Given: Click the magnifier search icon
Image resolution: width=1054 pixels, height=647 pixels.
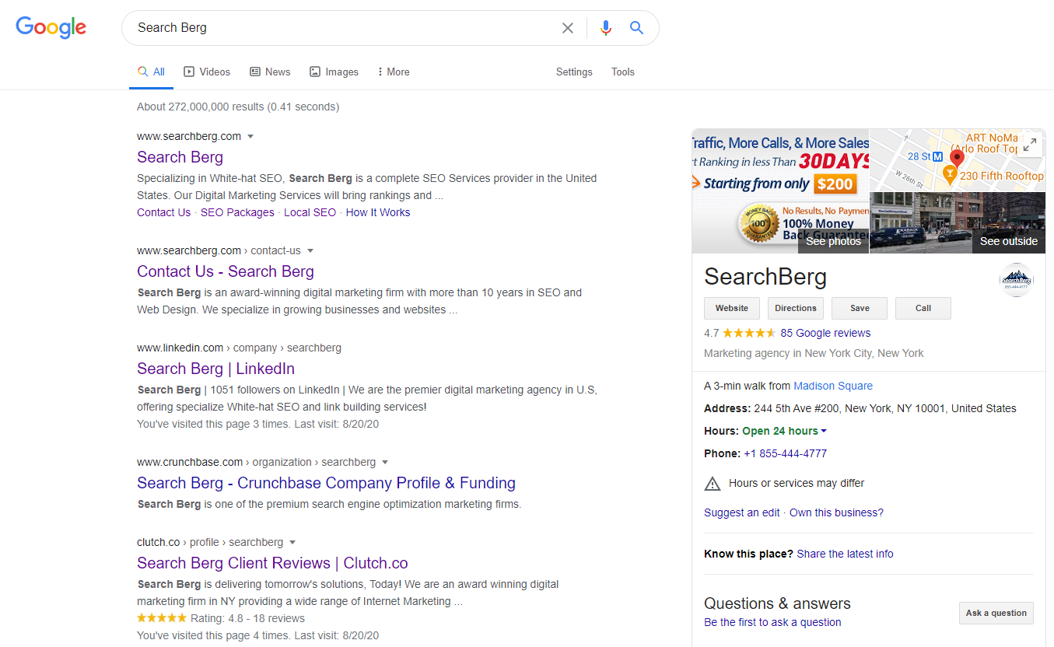Looking at the screenshot, I should 636,28.
